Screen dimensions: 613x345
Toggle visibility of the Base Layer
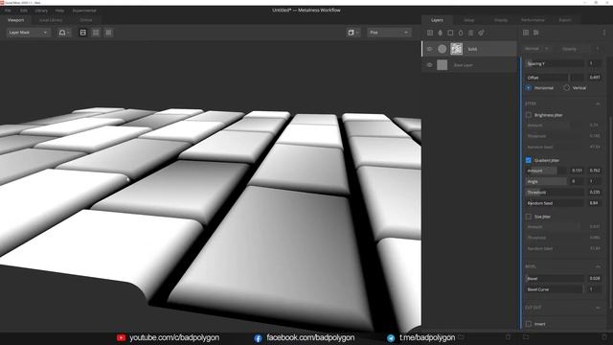[x=430, y=65]
